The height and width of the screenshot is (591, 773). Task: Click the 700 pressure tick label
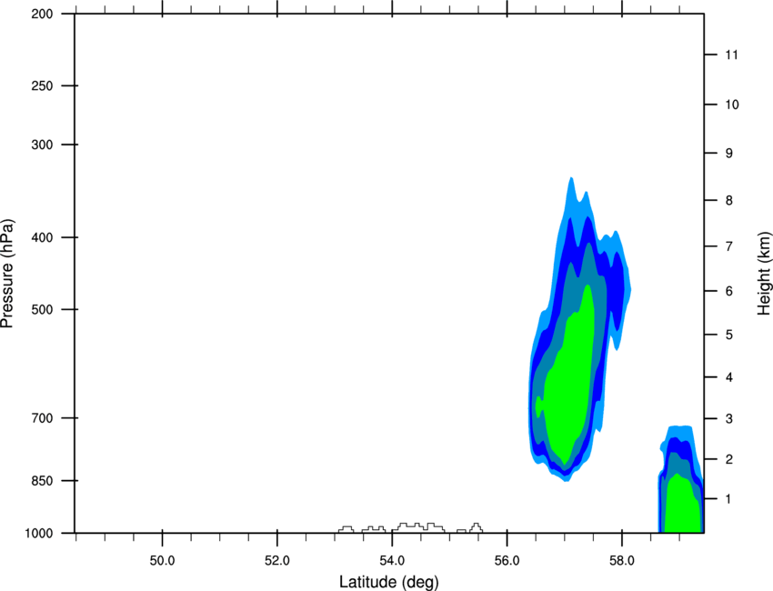point(42,418)
